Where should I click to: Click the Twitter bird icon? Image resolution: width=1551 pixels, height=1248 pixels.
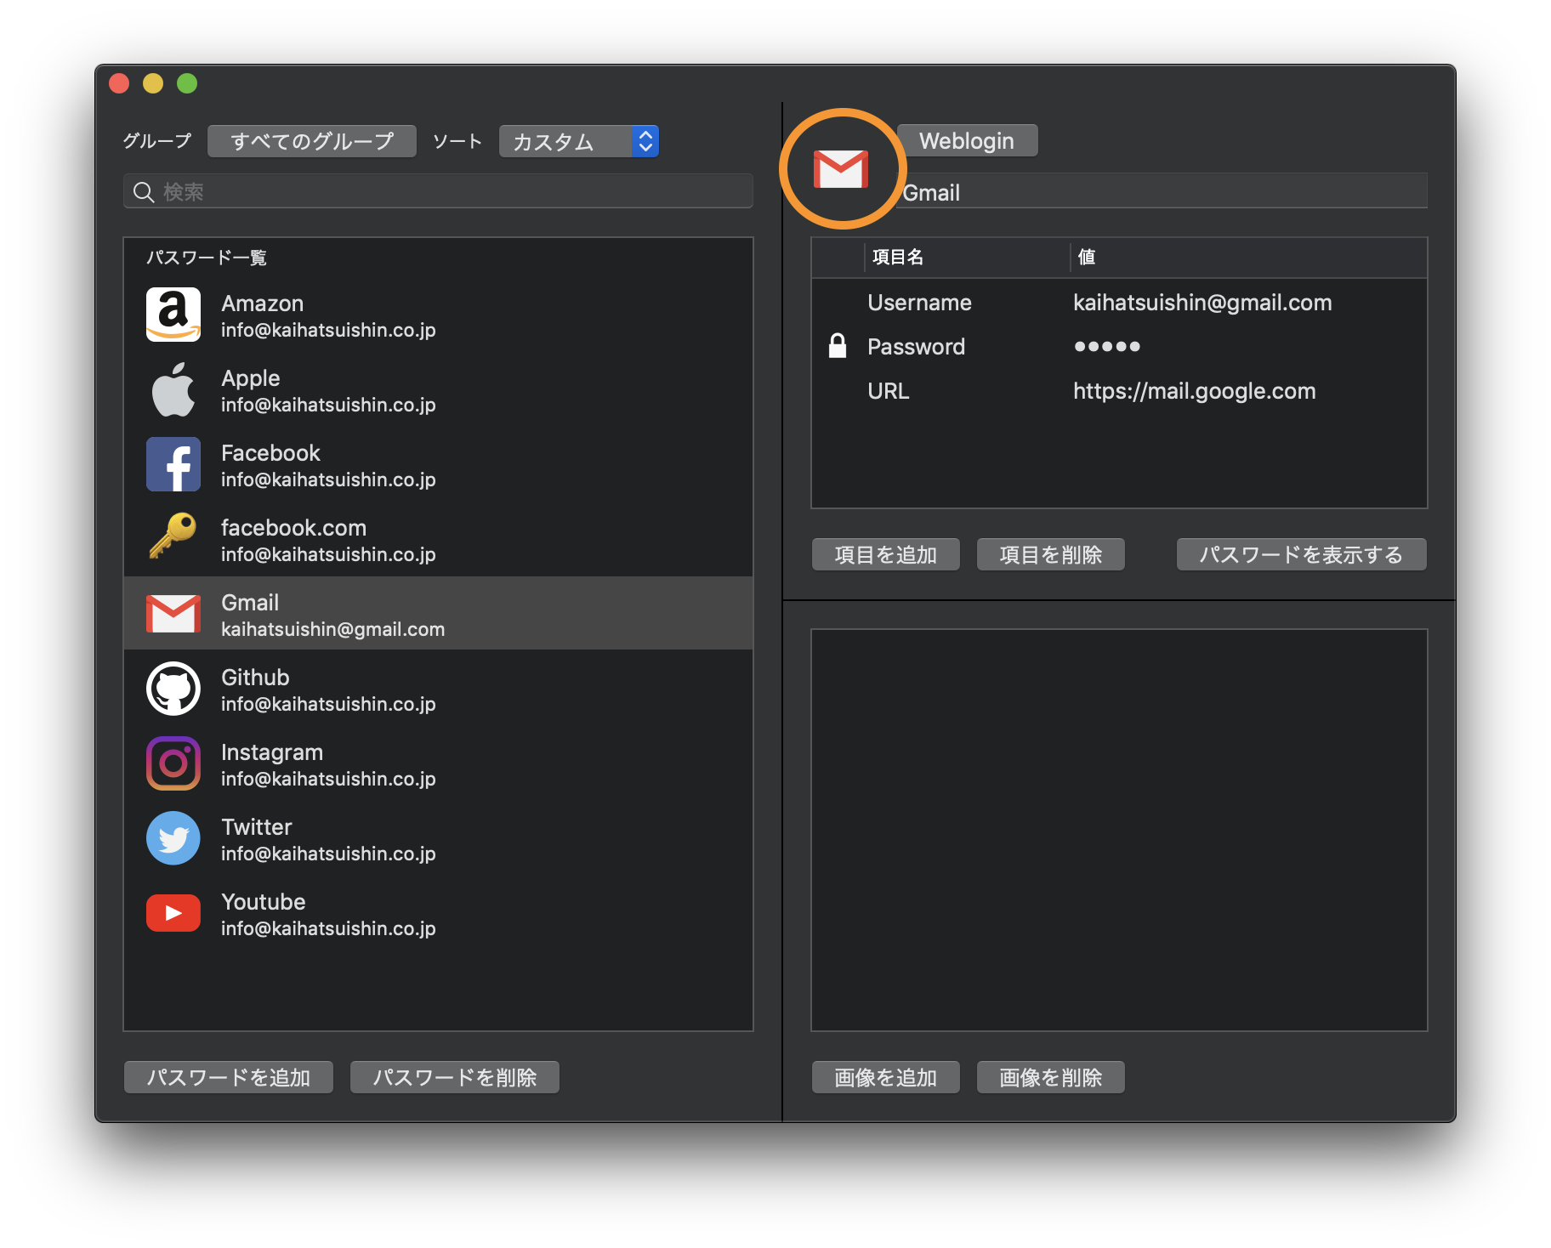tap(173, 838)
